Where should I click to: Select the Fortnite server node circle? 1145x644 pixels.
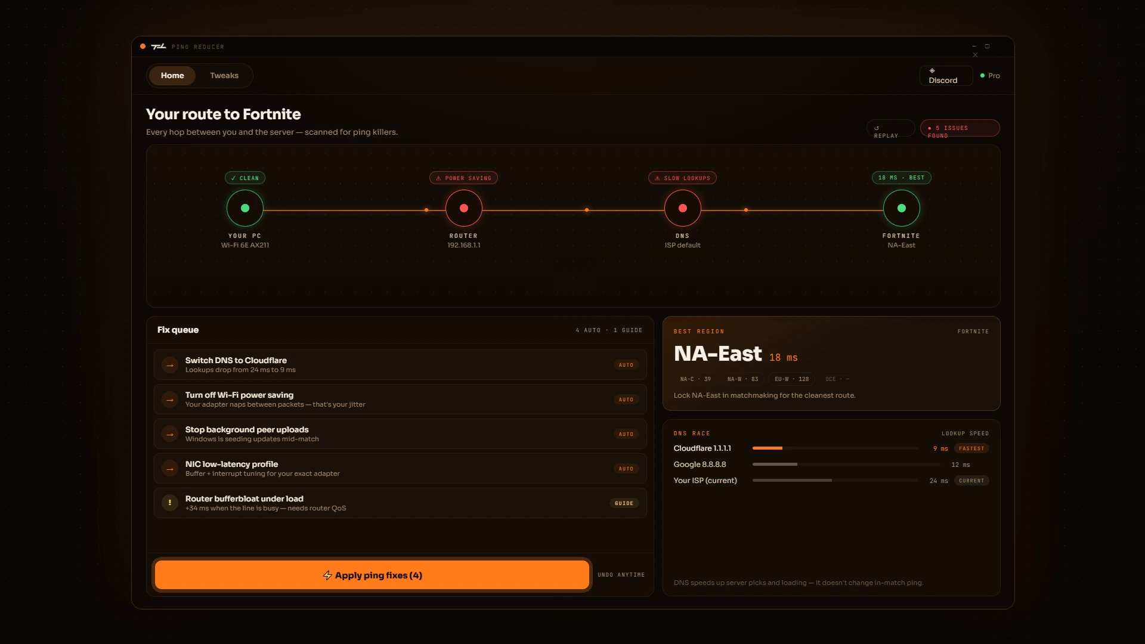click(902, 208)
